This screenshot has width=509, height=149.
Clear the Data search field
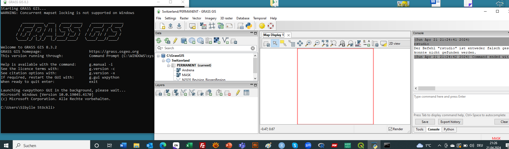(x=253, y=48)
